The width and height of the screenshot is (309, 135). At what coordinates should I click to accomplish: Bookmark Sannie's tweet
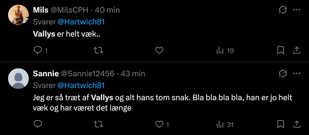(280, 124)
